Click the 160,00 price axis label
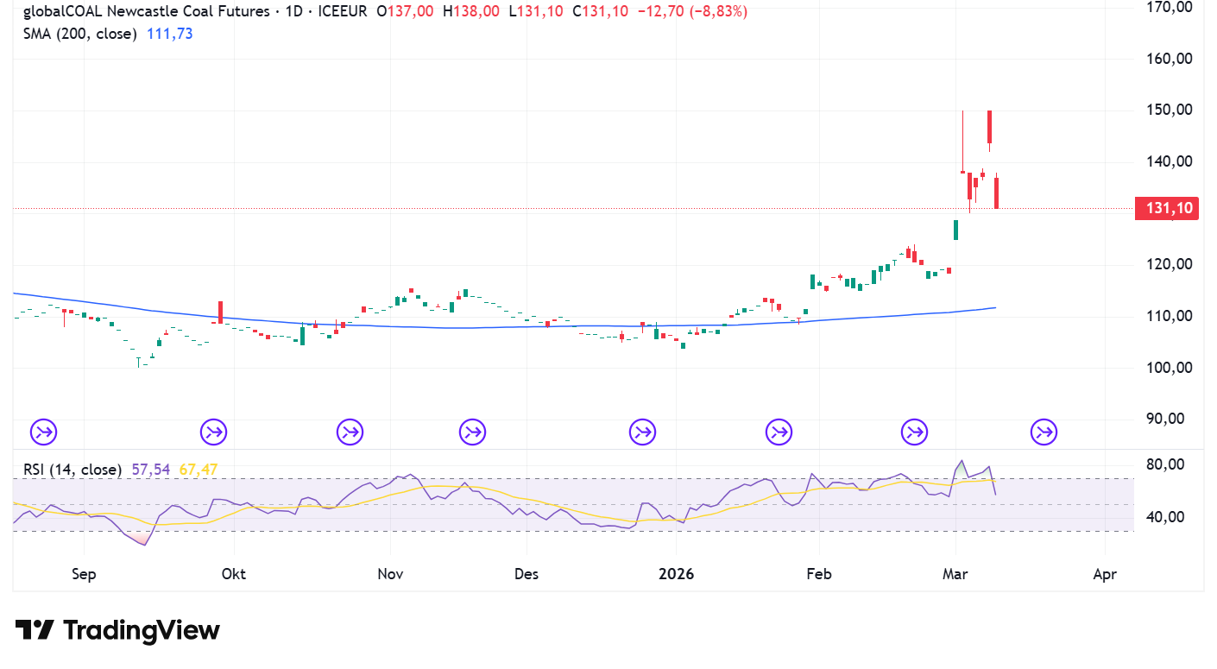The width and height of the screenshot is (1217, 669). coord(1169,59)
